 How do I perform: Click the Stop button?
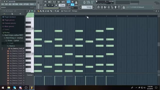click(52, 5)
